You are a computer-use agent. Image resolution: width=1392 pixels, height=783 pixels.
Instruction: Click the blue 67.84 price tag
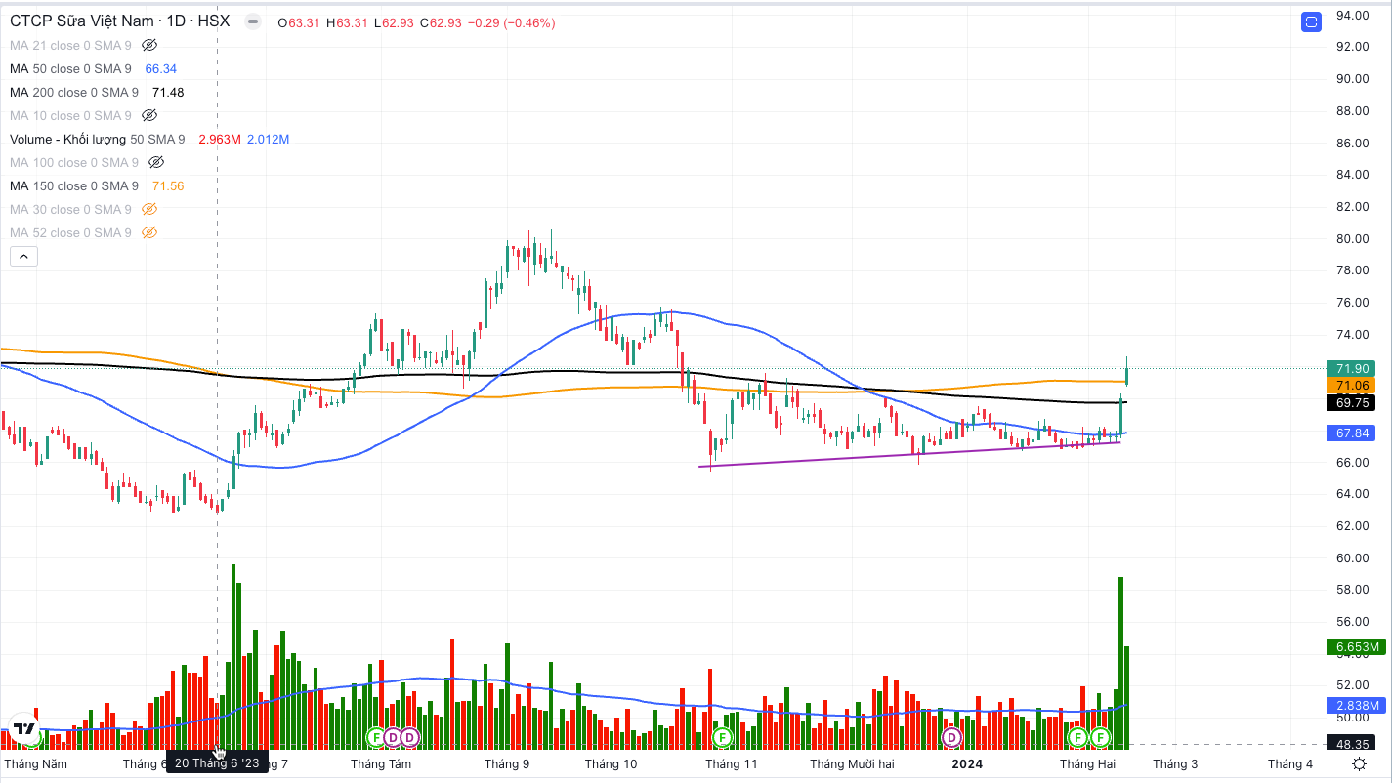(1351, 433)
